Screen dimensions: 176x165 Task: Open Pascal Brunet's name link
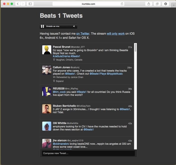coord(62,47)
